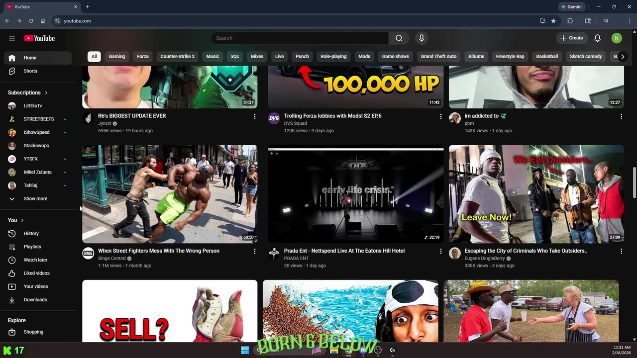
Task: Click the browser address bar
Action: 294,21
